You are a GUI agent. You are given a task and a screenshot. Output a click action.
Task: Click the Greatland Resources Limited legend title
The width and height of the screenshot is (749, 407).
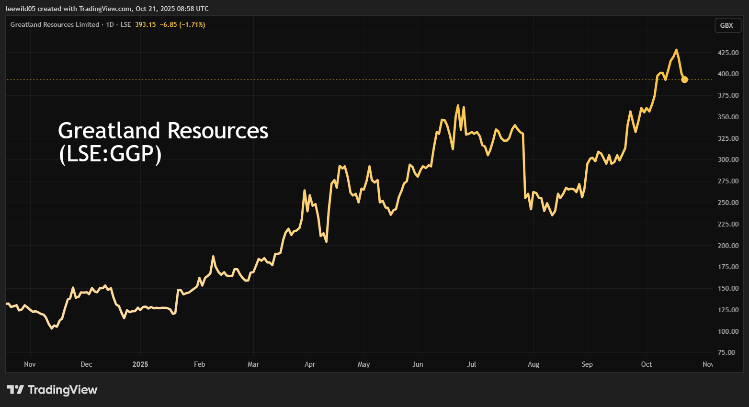(x=55, y=24)
